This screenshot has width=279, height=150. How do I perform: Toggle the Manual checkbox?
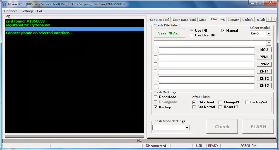(223, 31)
